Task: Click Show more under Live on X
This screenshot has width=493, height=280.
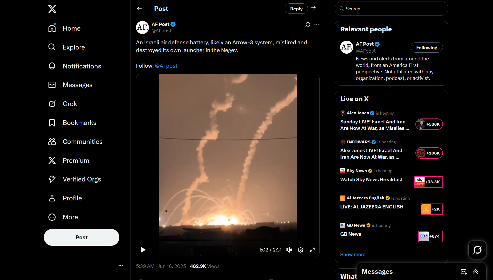Action: coord(353,255)
